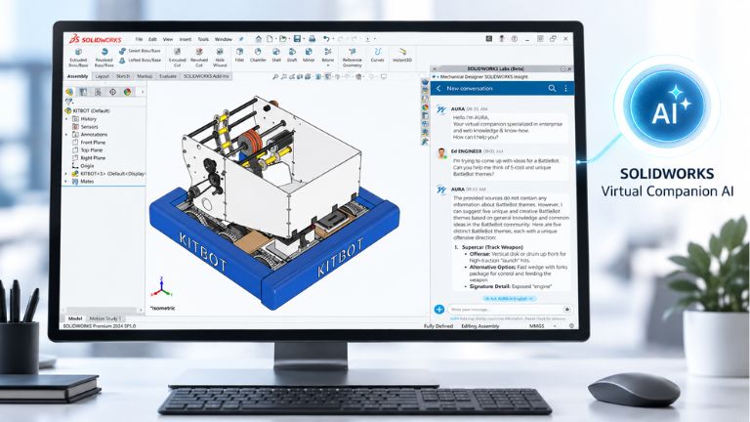Select the Mirror tool
Viewport: 750px width, 422px height.
tap(309, 55)
